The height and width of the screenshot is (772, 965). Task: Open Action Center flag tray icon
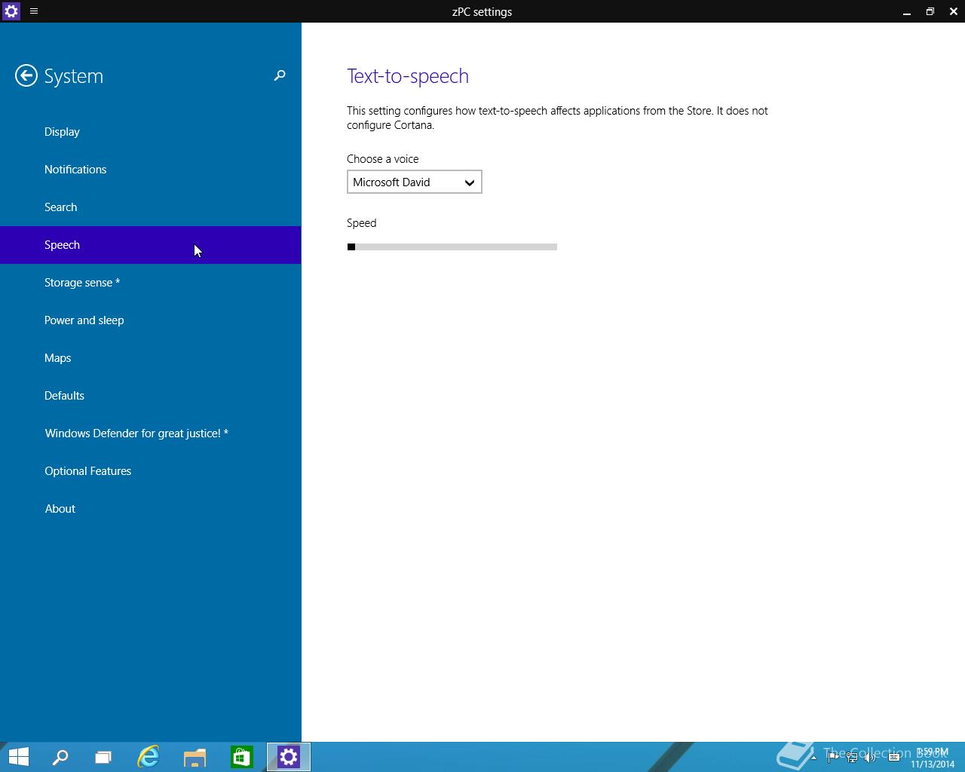pyautogui.click(x=833, y=758)
